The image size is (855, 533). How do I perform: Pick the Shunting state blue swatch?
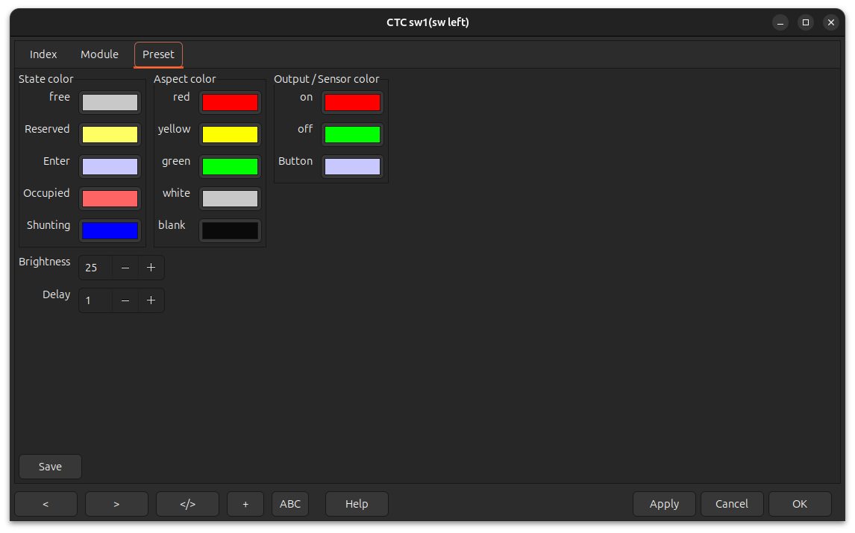tap(110, 230)
